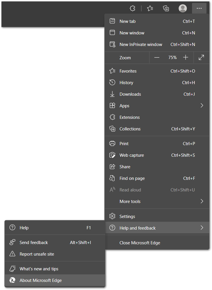The image size is (212, 290).
Task: Select Web capture menu entry
Action: pyautogui.click(x=157, y=155)
